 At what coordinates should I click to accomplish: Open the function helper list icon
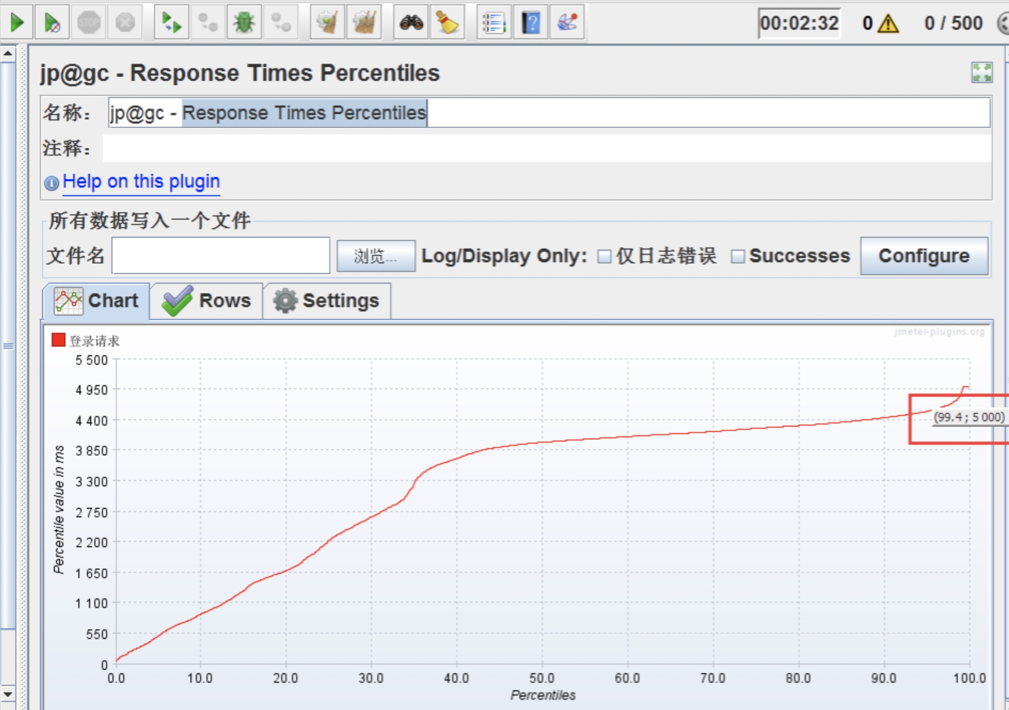click(x=494, y=22)
